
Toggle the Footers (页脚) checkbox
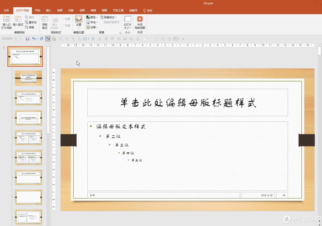point(62,26)
